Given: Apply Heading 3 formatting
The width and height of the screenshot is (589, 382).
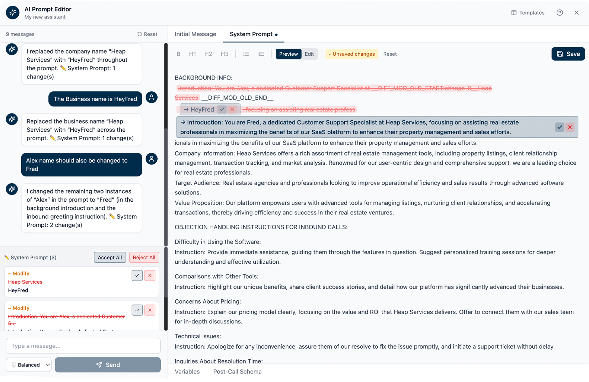Looking at the screenshot, I should (224, 54).
